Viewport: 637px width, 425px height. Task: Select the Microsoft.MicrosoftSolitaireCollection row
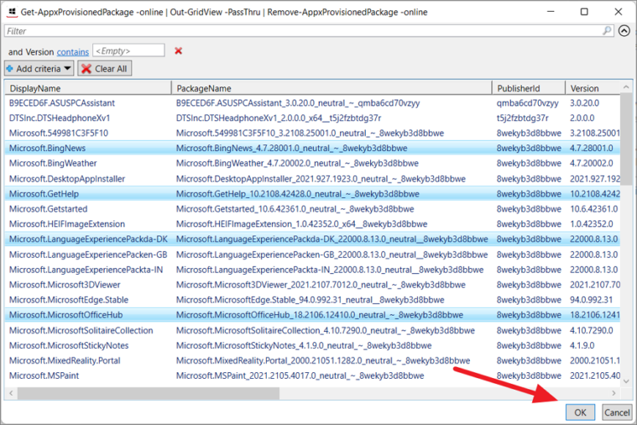pos(312,330)
